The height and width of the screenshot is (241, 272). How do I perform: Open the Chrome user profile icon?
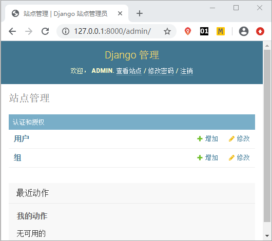[244, 31]
